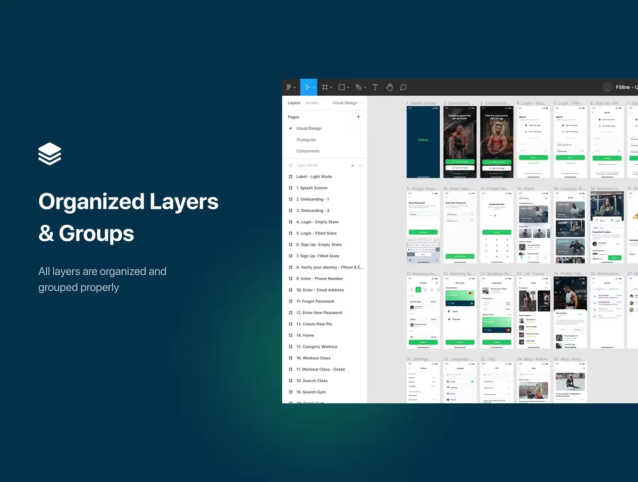Select the Pen tool

pyautogui.click(x=358, y=87)
